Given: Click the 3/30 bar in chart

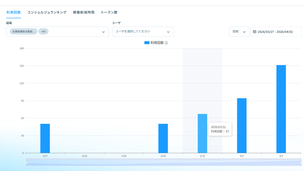Looking at the screenshot, I should [163, 138].
